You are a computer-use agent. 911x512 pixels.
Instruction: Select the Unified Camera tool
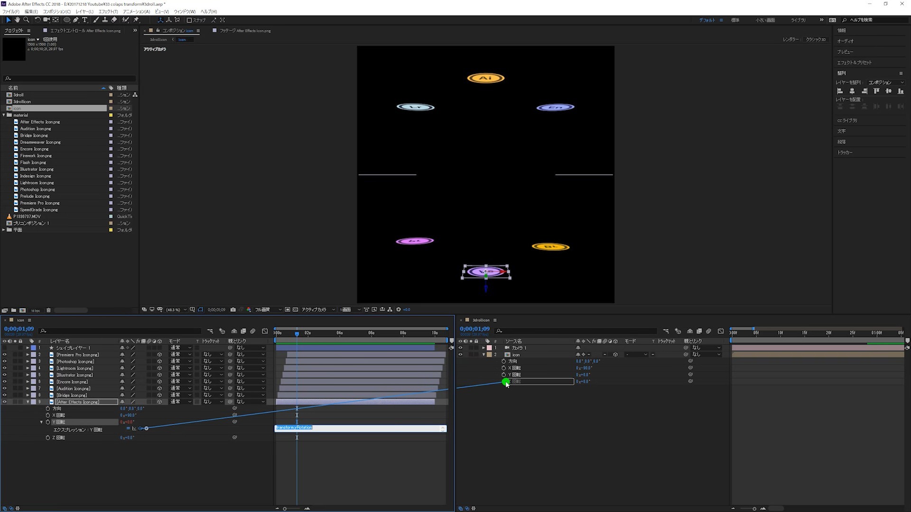(46, 20)
